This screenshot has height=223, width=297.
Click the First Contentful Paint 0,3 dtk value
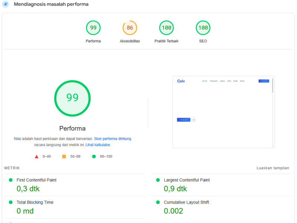tap(28, 189)
